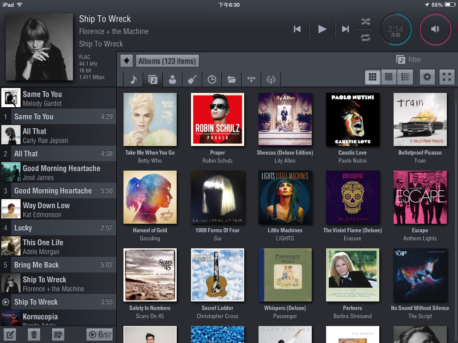Open Train's Bulletproof Picasso album cover
The width and height of the screenshot is (458, 343).
(420, 119)
